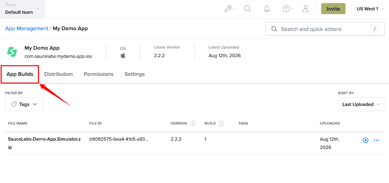
Task: Open the help question mark menu
Action: pos(288,9)
